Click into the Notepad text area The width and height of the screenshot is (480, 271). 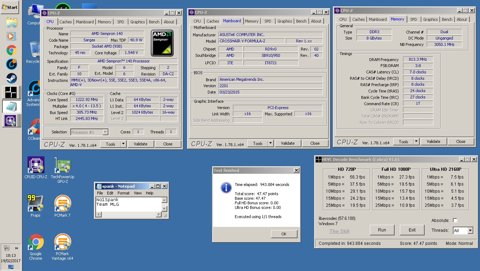(x=128, y=205)
